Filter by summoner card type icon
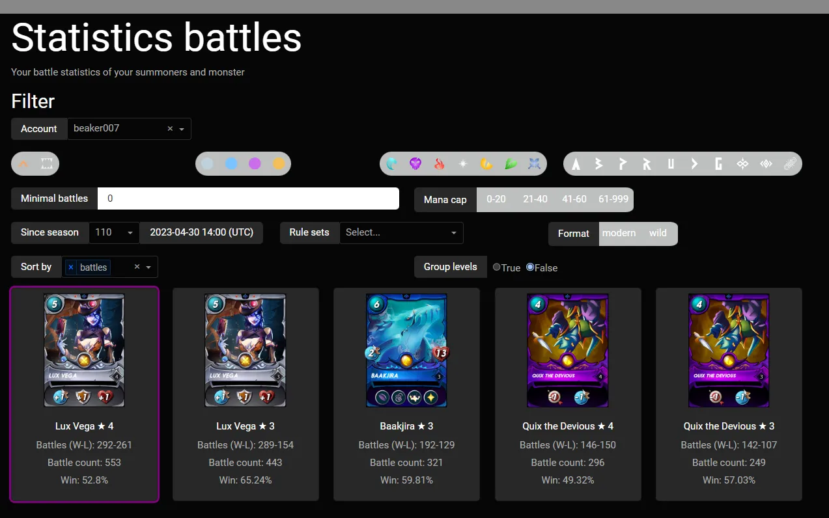 [23, 164]
